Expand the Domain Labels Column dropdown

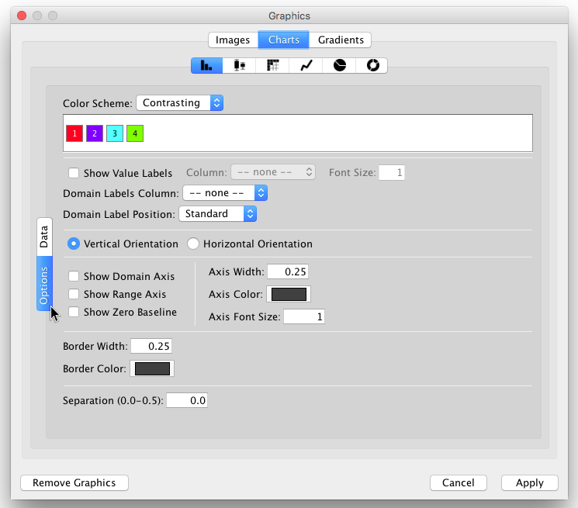coord(224,193)
